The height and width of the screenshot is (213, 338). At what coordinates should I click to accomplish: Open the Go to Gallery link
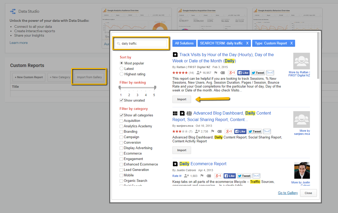point(288,193)
